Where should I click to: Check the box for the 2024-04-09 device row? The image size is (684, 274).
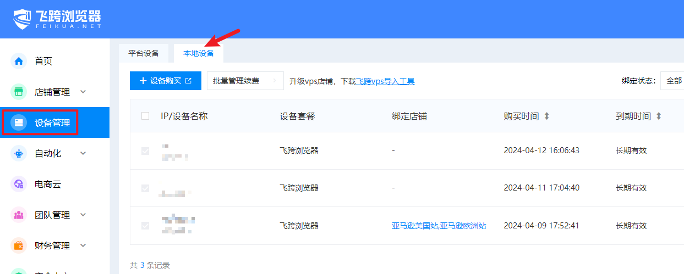pyautogui.click(x=145, y=226)
